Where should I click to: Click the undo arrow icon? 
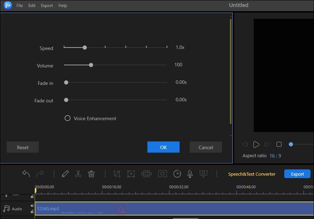pos(26,174)
